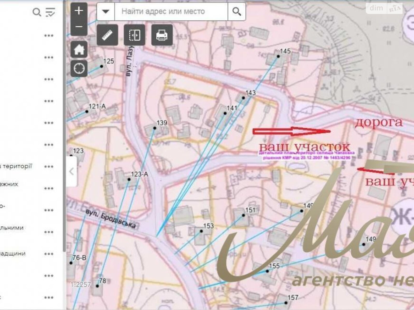Click the map scale value 1:2257
Screen dimensions: 414x310
point(81,285)
